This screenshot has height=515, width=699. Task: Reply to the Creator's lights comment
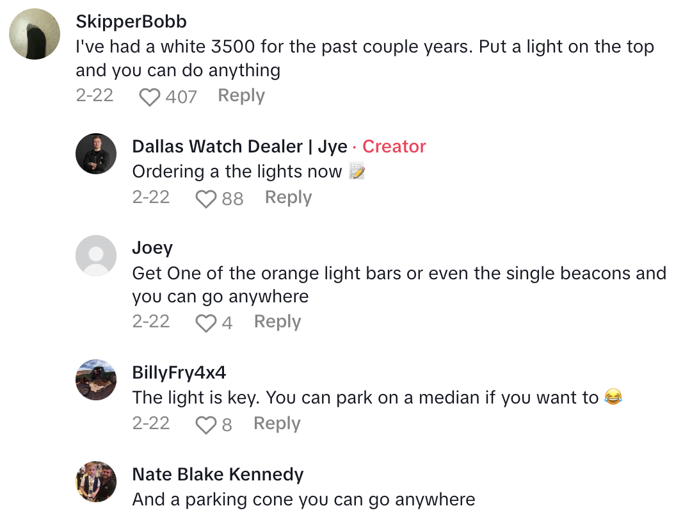pos(288,198)
